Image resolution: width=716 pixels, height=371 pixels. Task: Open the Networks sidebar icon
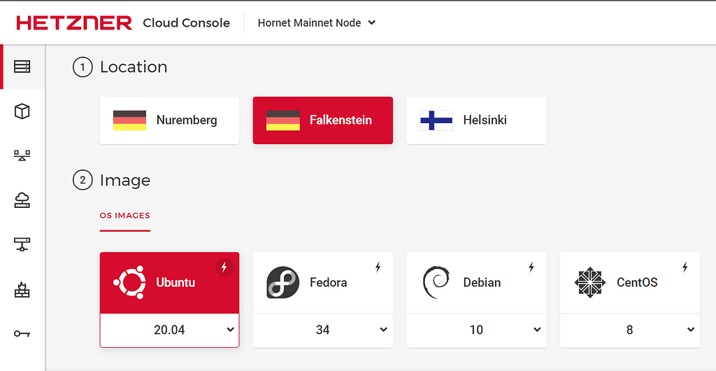pyautogui.click(x=22, y=244)
